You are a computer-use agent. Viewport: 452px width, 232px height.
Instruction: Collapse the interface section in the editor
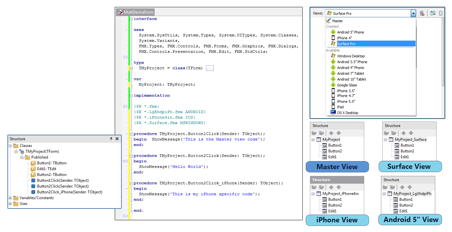pyautogui.click(x=131, y=18)
